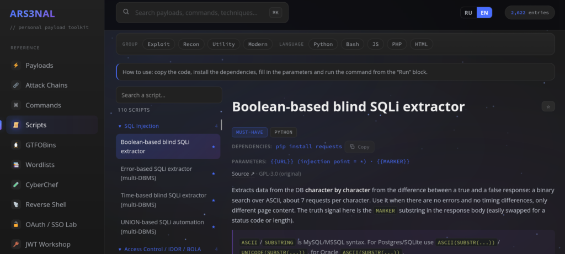Filter scripts by HTML language
The height and width of the screenshot is (254, 565).
tap(421, 44)
